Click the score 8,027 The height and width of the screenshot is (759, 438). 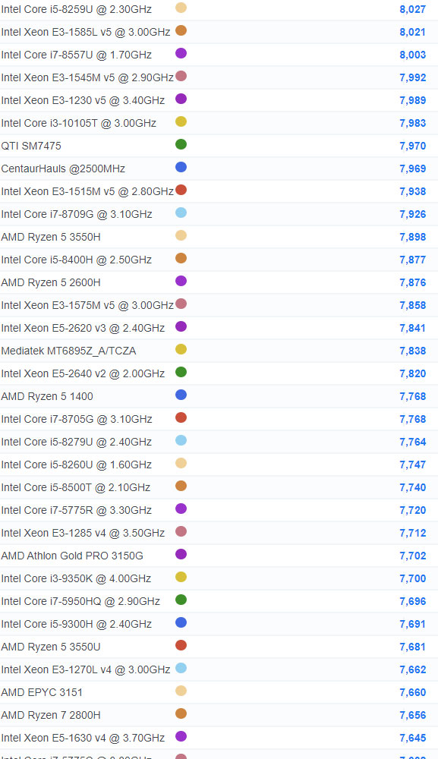pyautogui.click(x=413, y=9)
